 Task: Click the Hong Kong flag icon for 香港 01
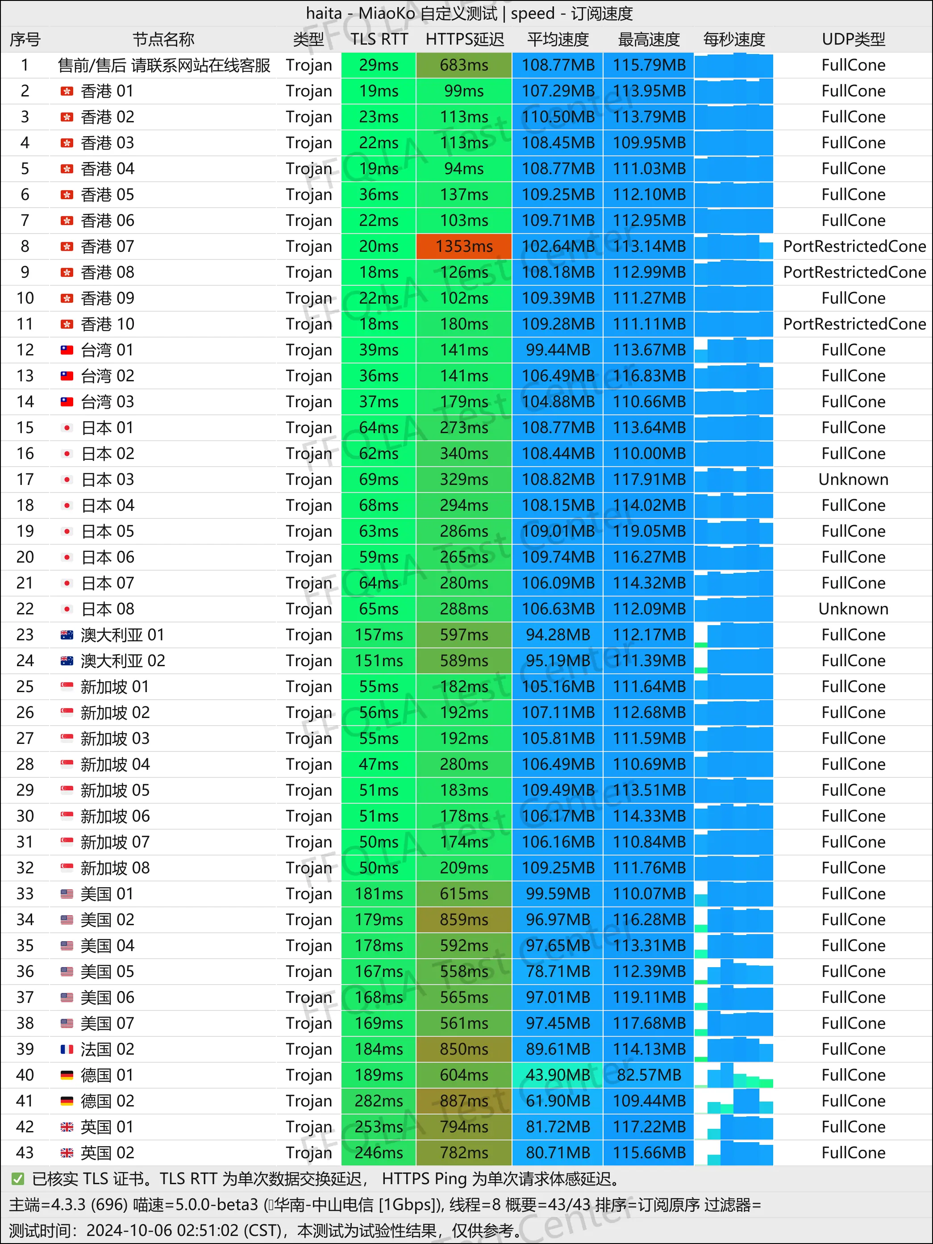[67, 91]
